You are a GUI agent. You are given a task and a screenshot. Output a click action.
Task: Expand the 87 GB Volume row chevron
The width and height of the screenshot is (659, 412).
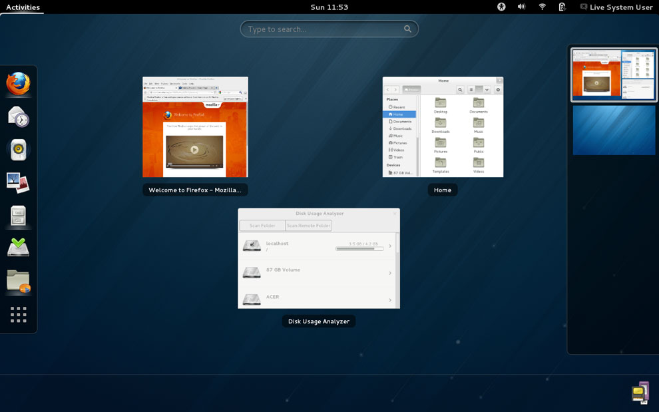coord(390,274)
